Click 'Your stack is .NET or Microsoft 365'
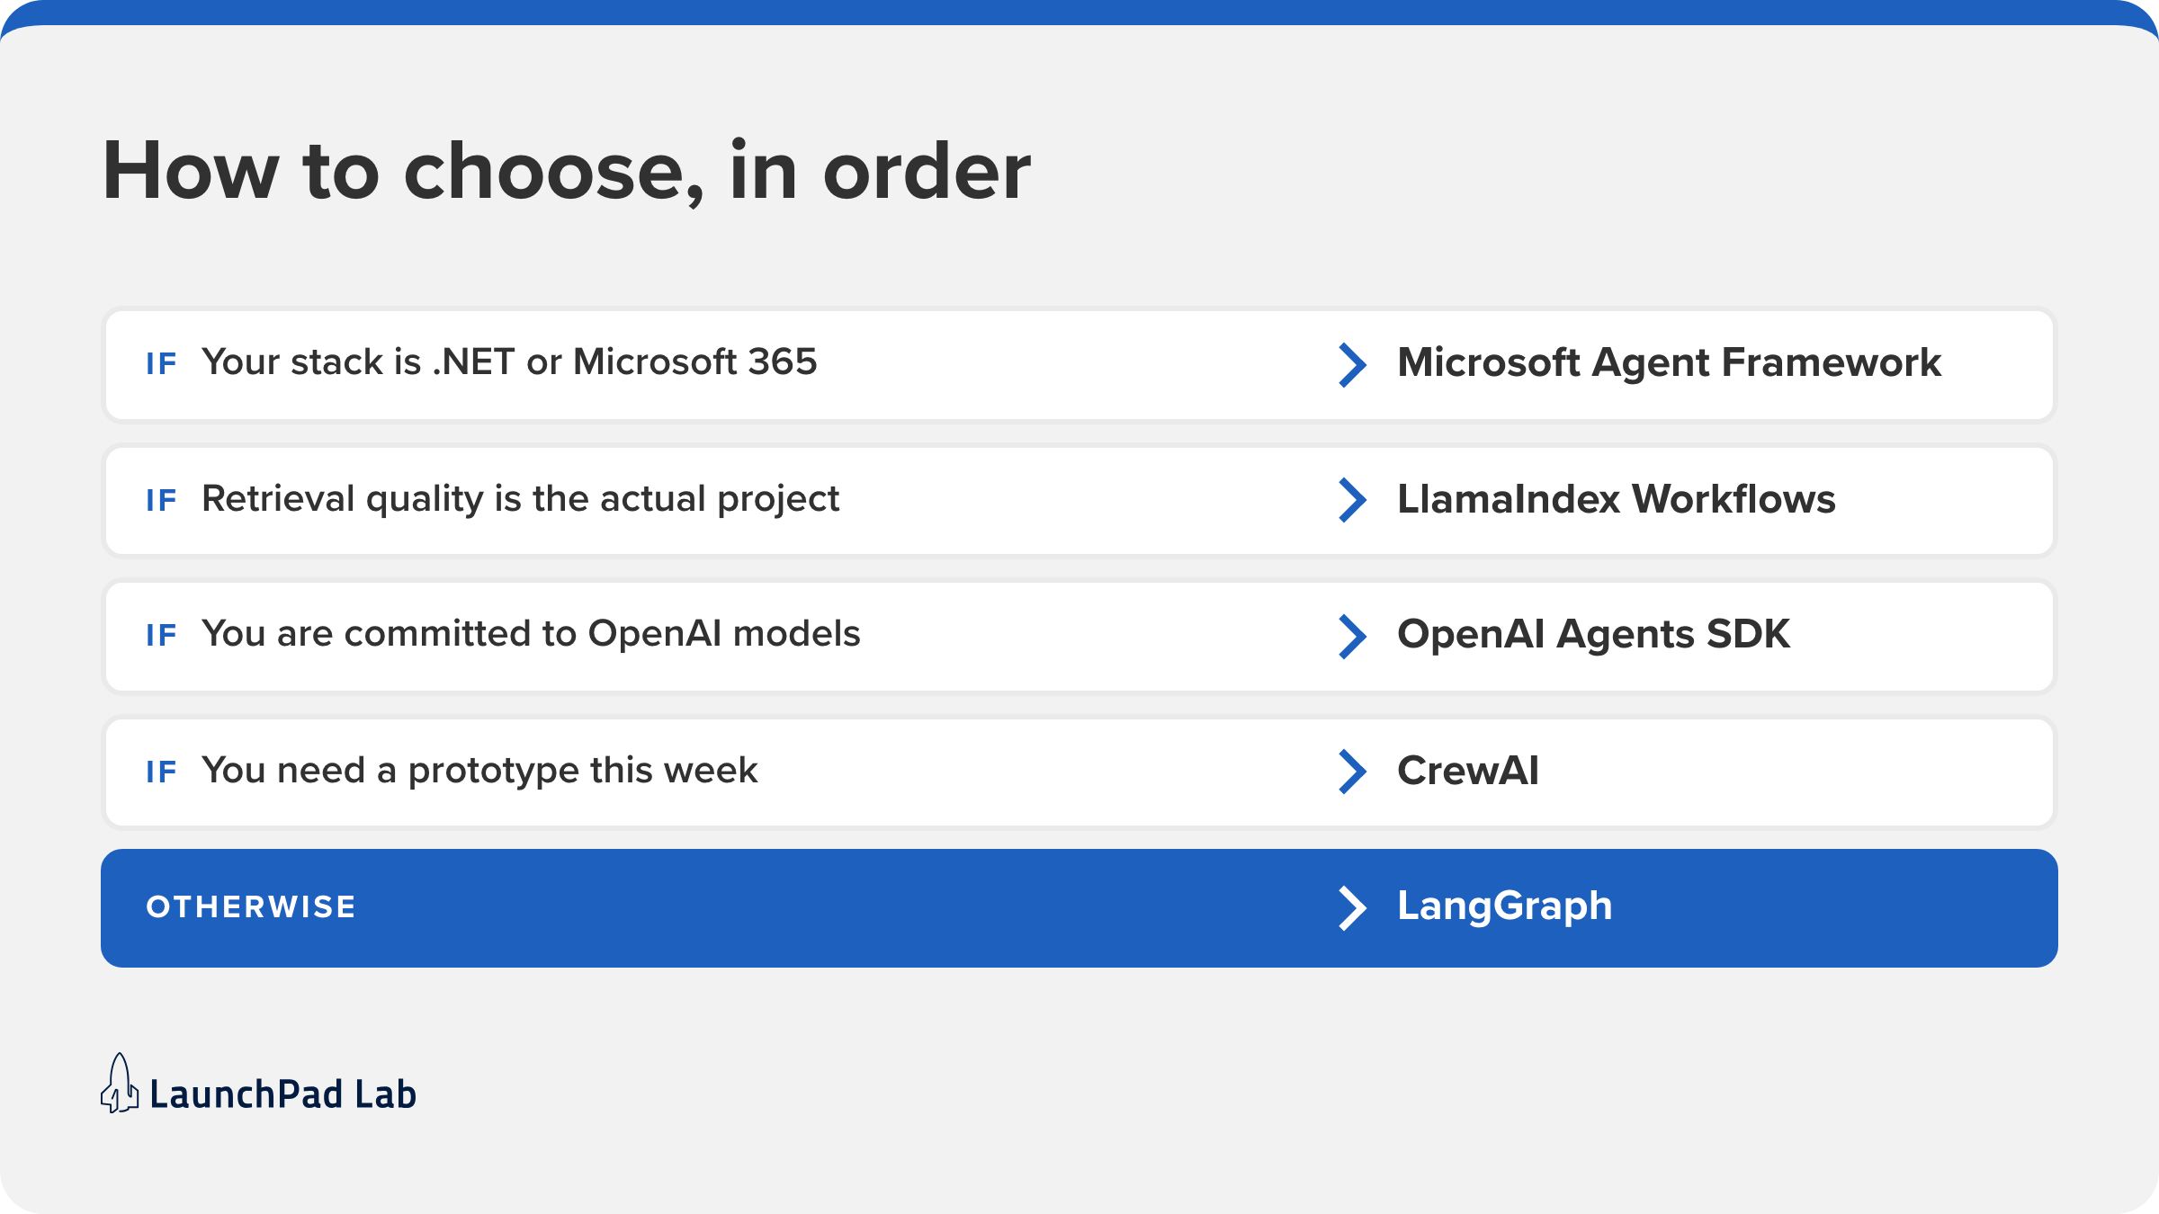2159x1214 pixels. (509, 362)
